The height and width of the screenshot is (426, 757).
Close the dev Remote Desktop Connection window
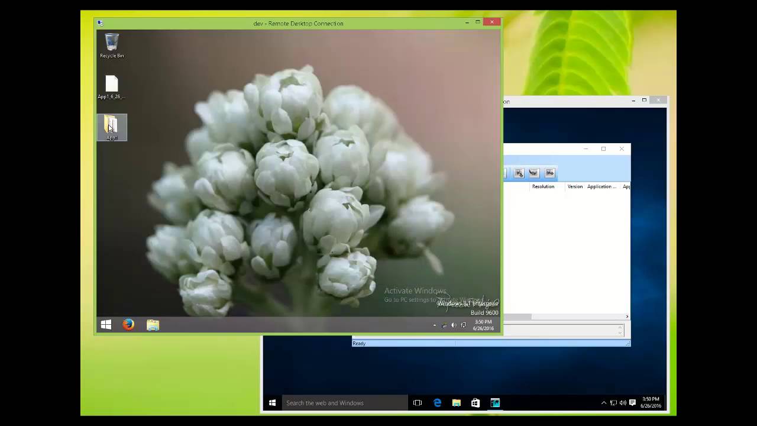(492, 22)
